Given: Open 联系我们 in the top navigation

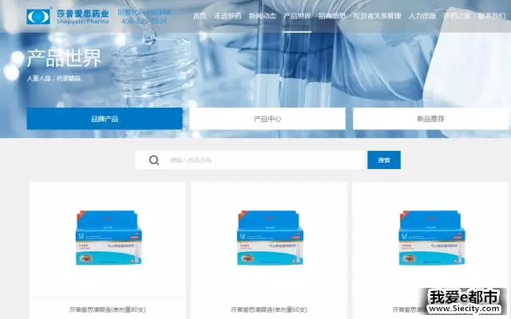Looking at the screenshot, I should point(492,16).
